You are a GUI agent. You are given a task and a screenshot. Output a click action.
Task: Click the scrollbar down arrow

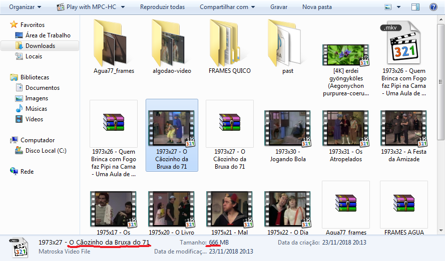coord(441,231)
